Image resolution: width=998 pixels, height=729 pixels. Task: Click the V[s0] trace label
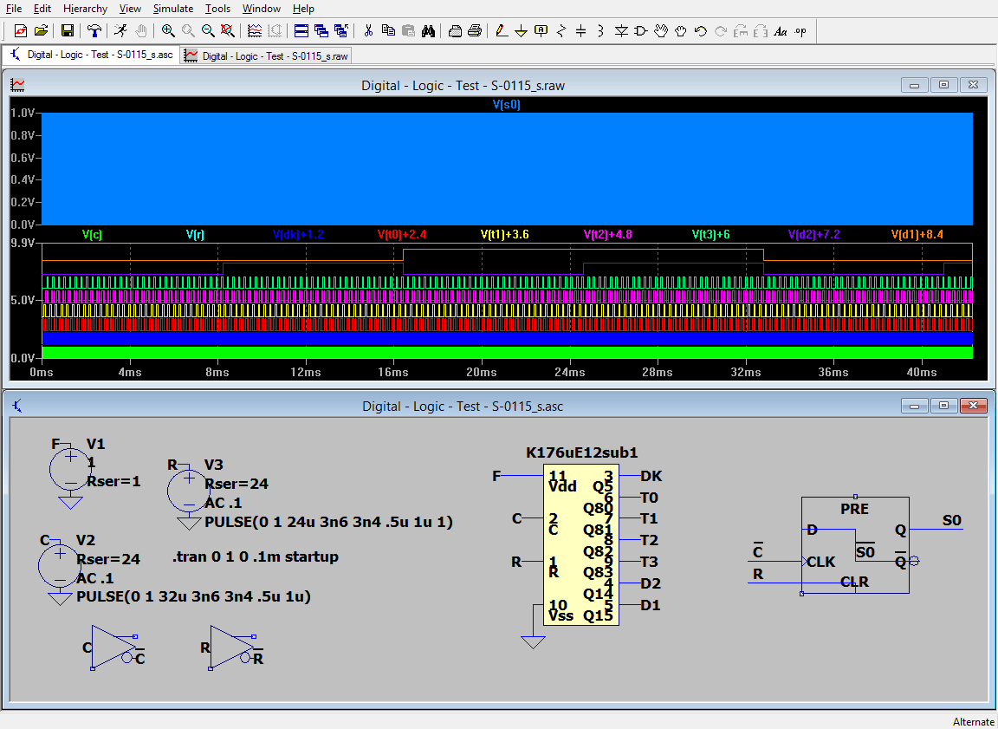coord(507,105)
